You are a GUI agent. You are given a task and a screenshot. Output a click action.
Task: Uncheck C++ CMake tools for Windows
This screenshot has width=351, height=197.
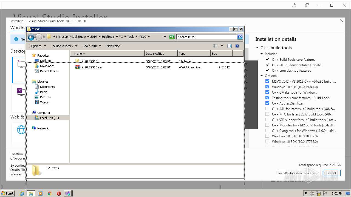pos(267,92)
